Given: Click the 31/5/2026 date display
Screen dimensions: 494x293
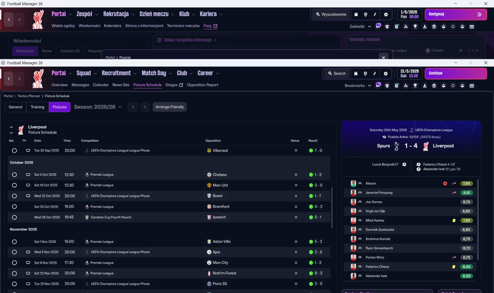Looking at the screenshot, I should pyautogui.click(x=409, y=73).
